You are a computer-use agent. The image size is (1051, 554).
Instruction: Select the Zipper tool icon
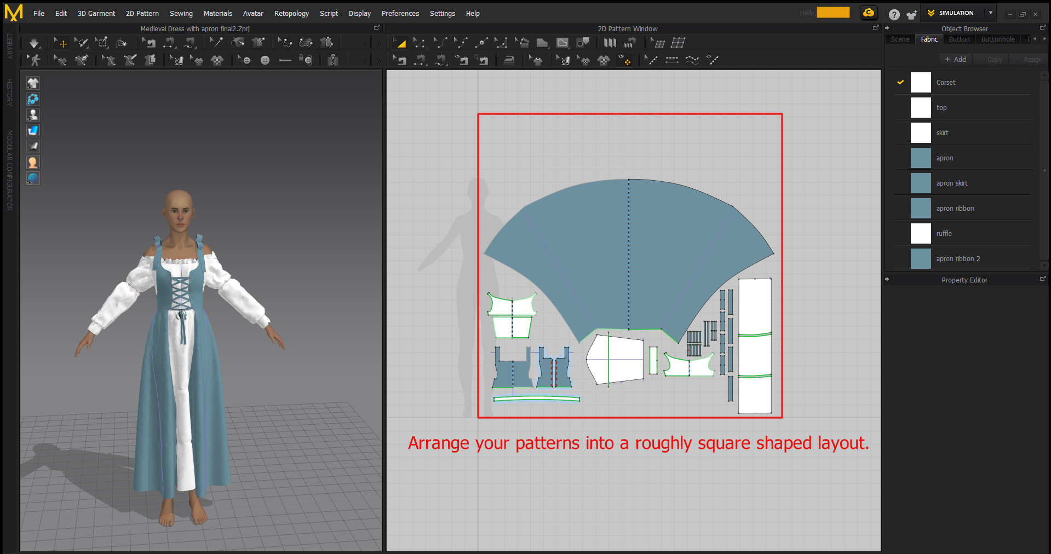click(x=332, y=60)
